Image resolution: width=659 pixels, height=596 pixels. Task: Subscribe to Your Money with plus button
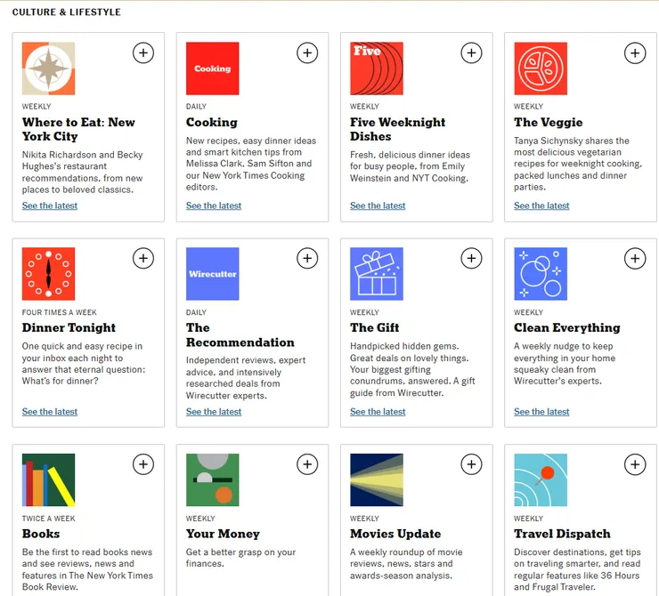pyautogui.click(x=307, y=464)
